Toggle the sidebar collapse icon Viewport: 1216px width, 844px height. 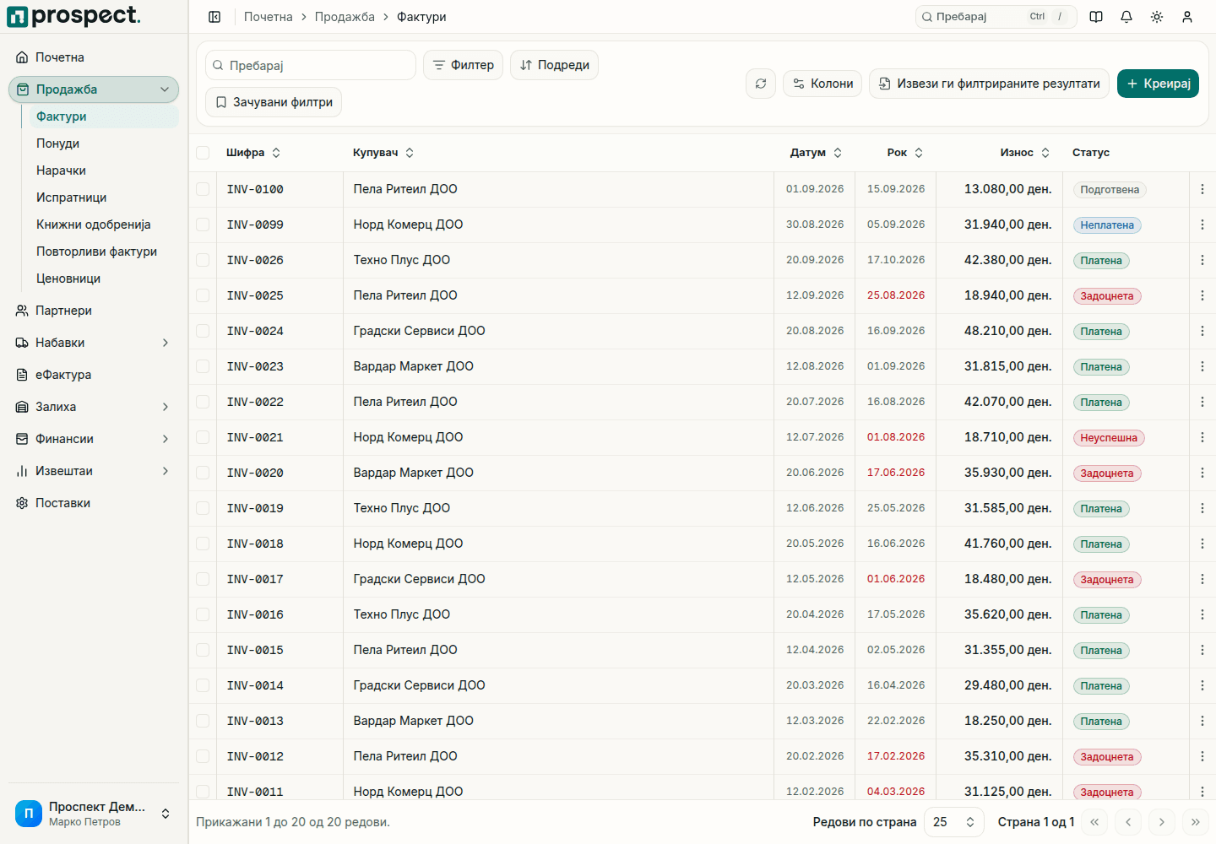214,17
